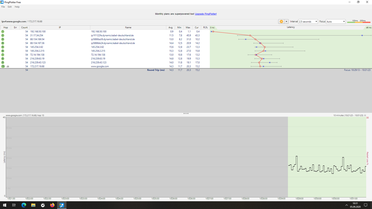Select IP cell 72.14.194.138
This screenshot has height=209, width=372.
pyautogui.click(x=37, y=55)
